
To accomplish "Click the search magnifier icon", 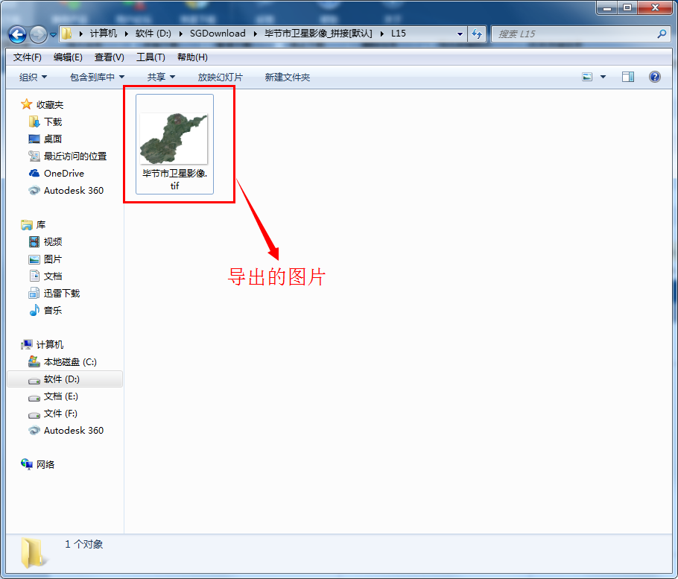I will (661, 34).
